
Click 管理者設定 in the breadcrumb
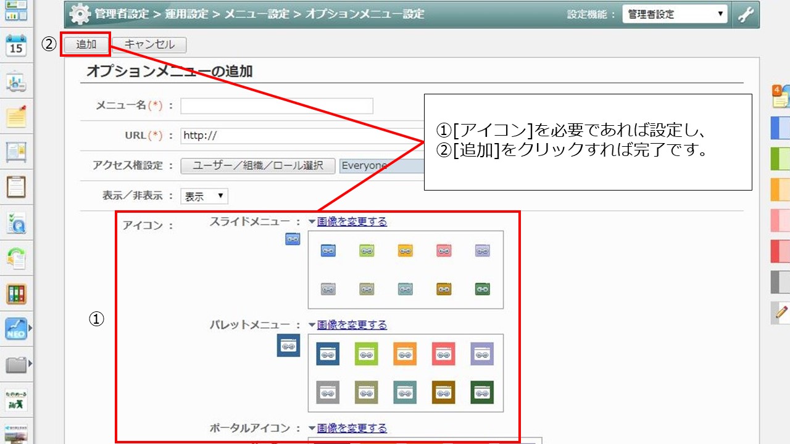(121, 14)
